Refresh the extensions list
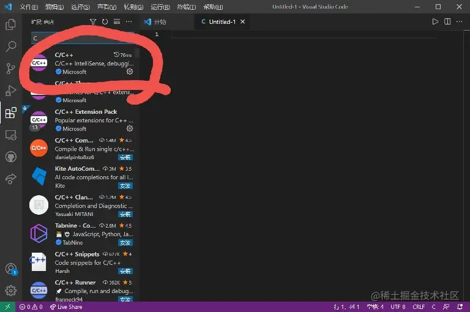 105,21
